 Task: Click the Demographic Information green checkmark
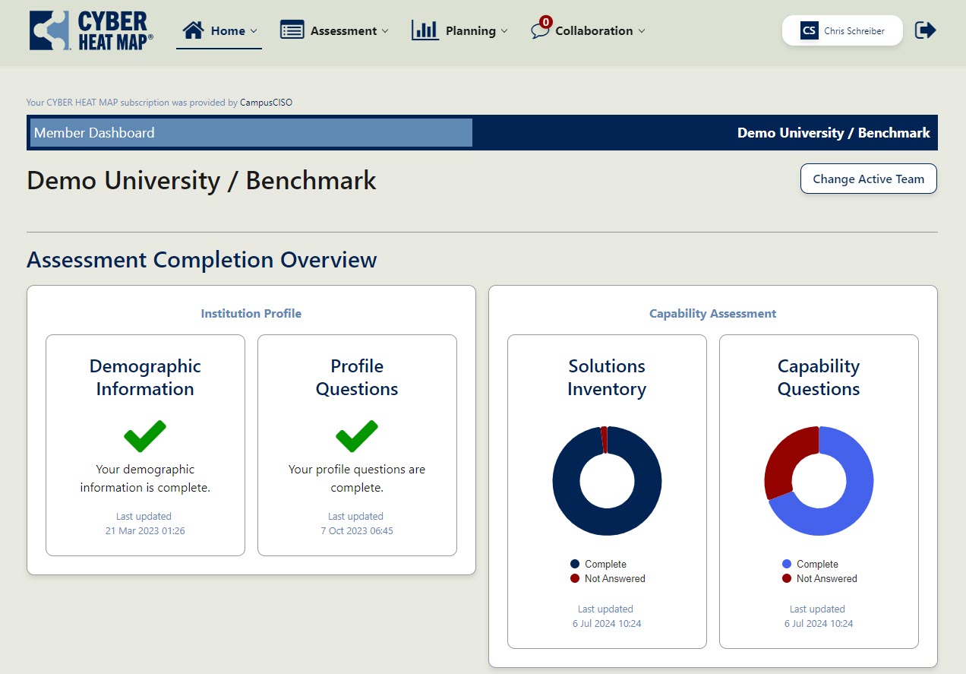click(145, 436)
